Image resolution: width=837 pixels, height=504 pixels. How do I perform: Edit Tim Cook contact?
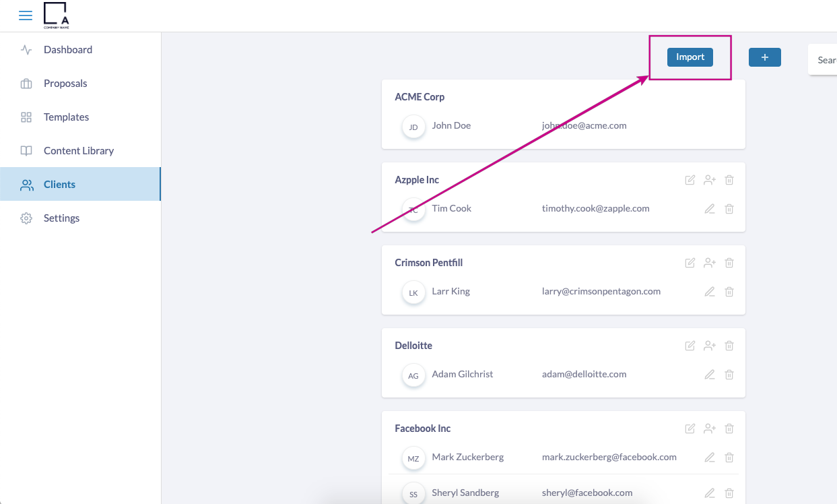click(709, 209)
